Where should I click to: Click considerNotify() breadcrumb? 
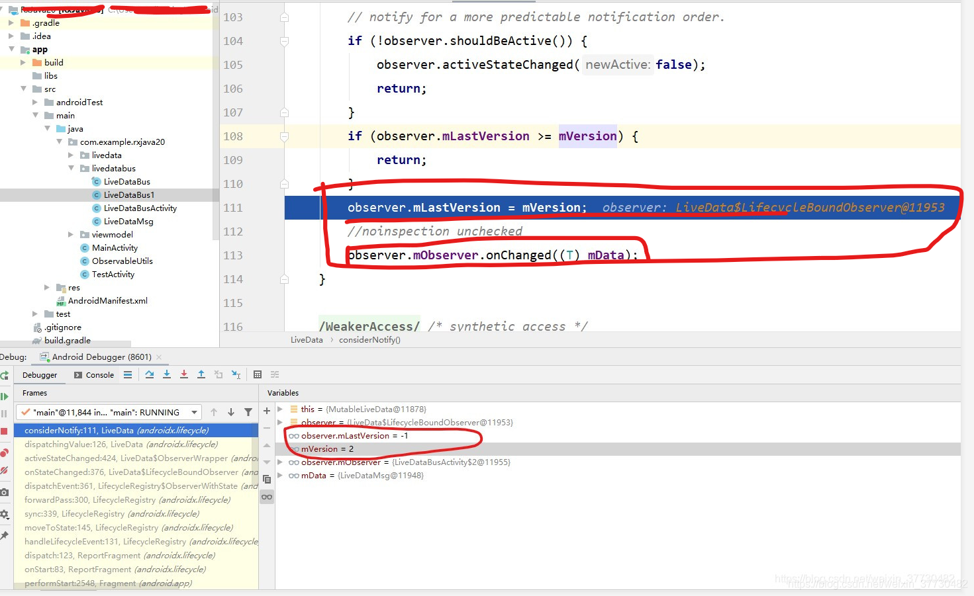point(369,340)
